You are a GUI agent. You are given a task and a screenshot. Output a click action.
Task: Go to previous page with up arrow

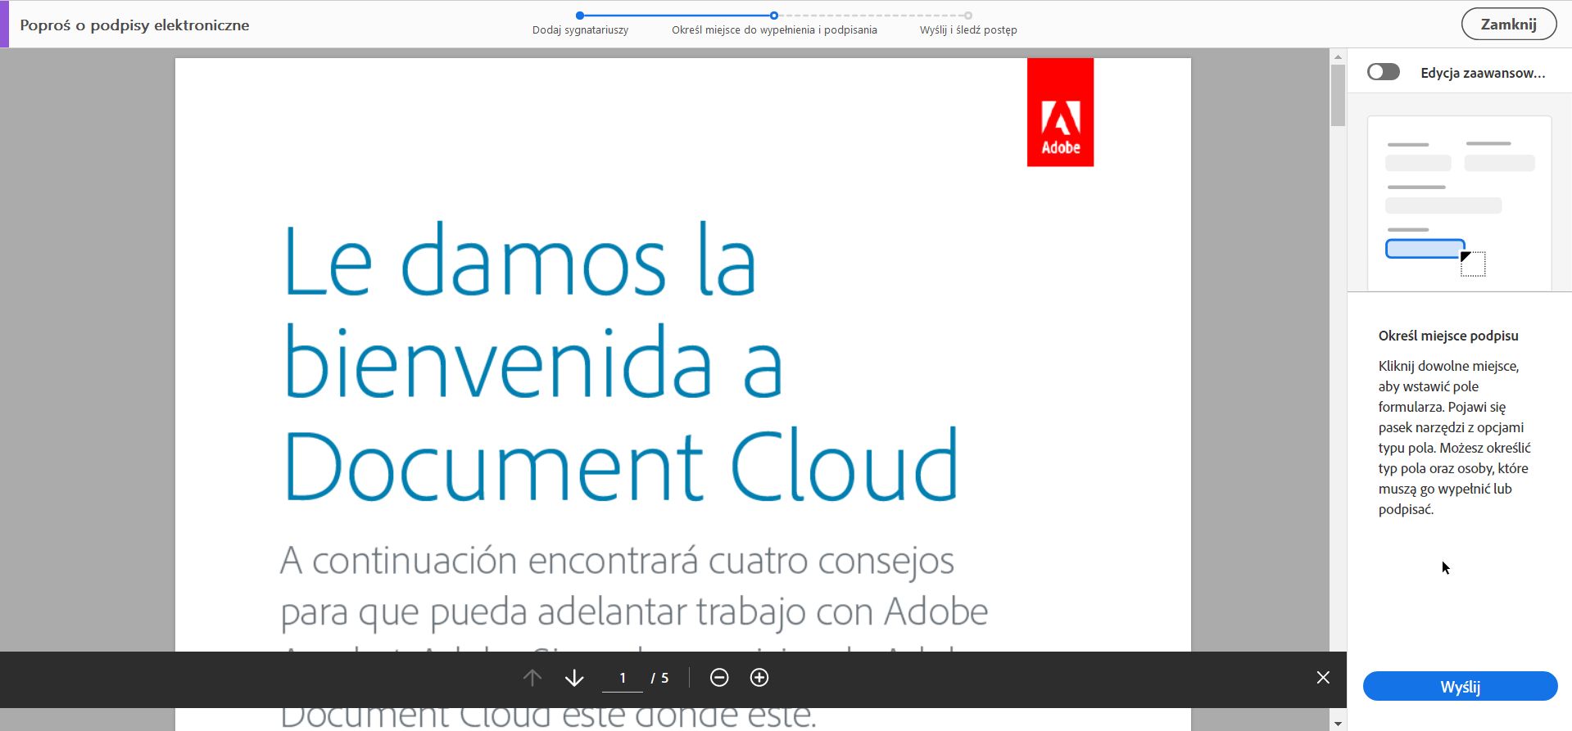[x=532, y=678]
